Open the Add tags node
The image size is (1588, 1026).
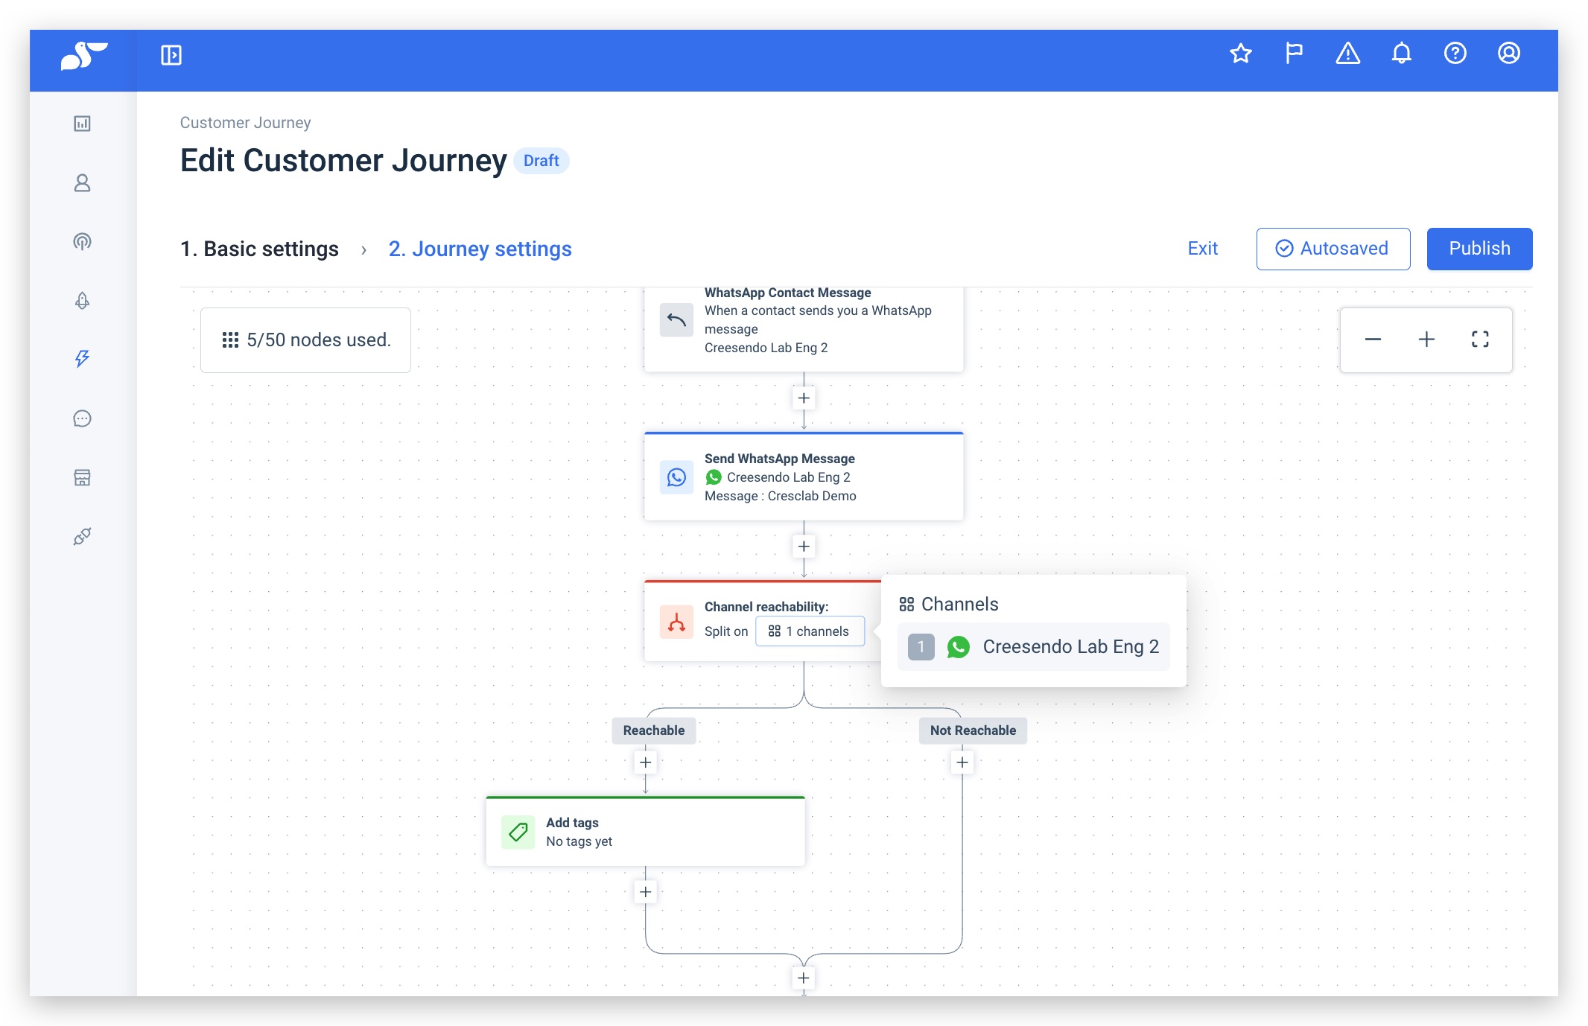pyautogui.click(x=645, y=832)
